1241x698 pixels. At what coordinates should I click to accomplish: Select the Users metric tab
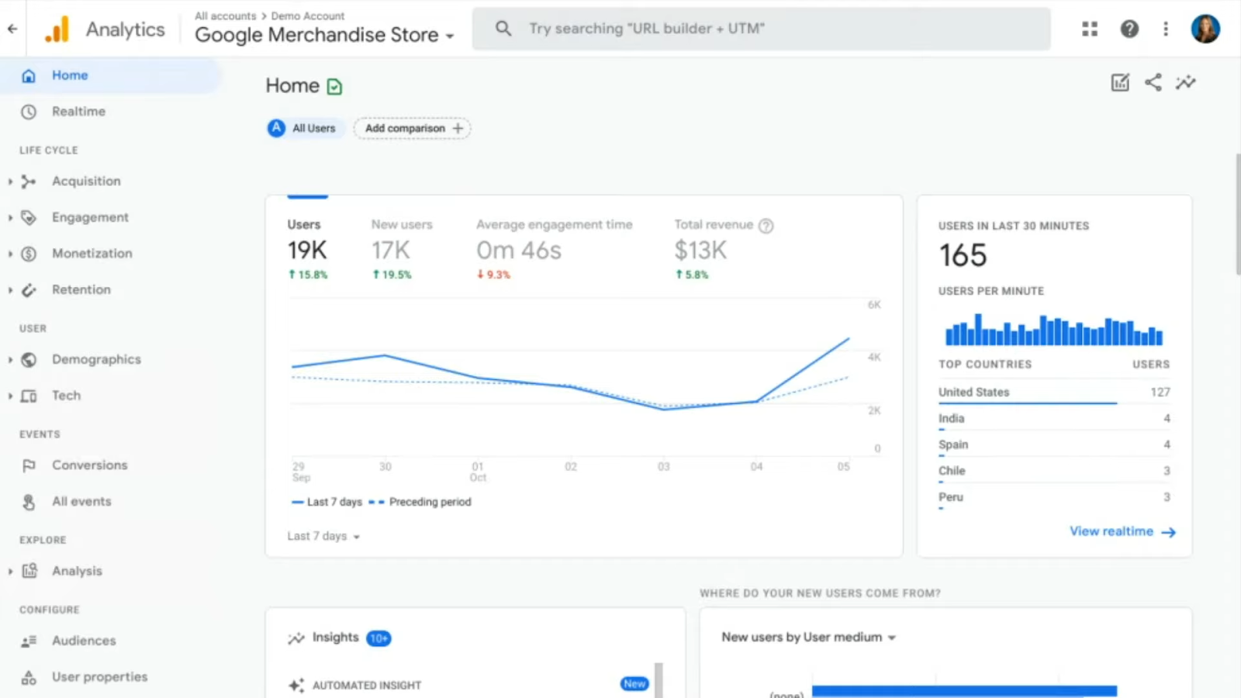(308, 249)
